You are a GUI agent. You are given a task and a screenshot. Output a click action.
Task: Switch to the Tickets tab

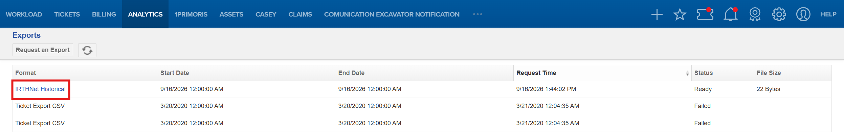(67, 14)
